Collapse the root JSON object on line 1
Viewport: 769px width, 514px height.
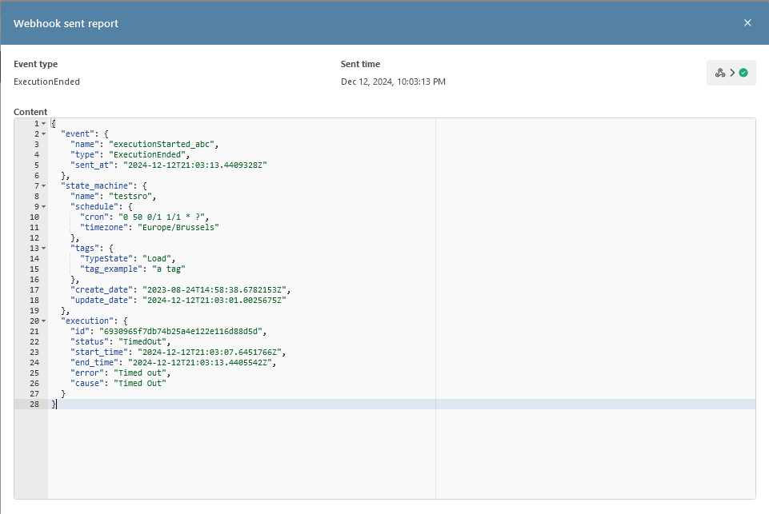tap(43, 124)
